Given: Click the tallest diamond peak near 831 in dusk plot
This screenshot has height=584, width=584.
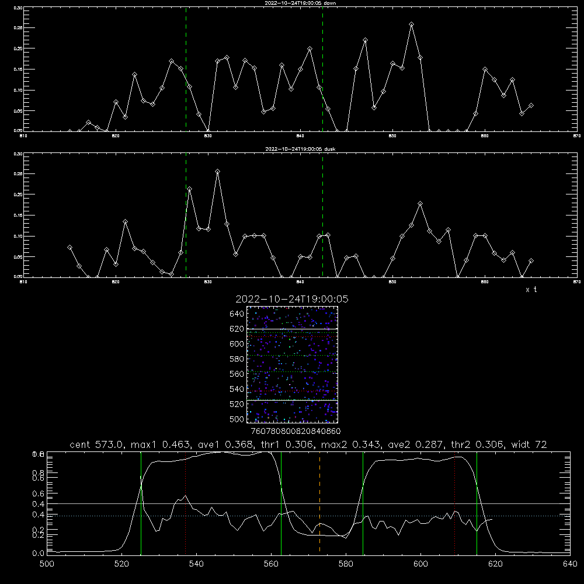Looking at the screenshot, I should point(217,171).
